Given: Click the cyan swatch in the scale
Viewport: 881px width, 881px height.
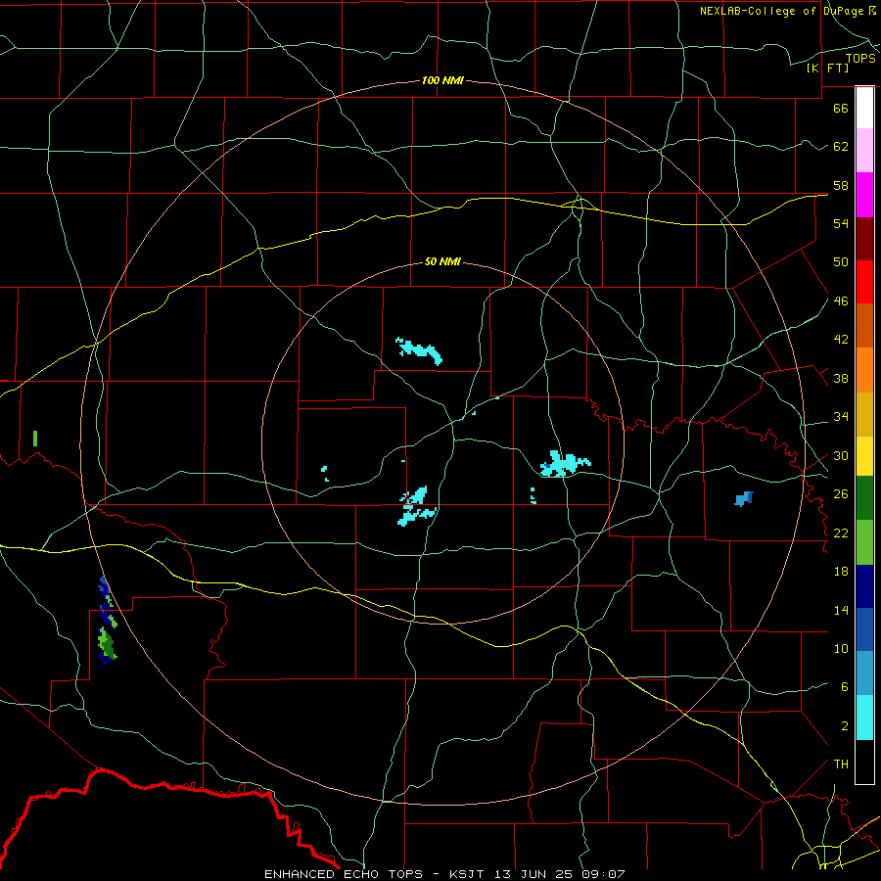Looking at the screenshot, I should pyautogui.click(x=864, y=719).
